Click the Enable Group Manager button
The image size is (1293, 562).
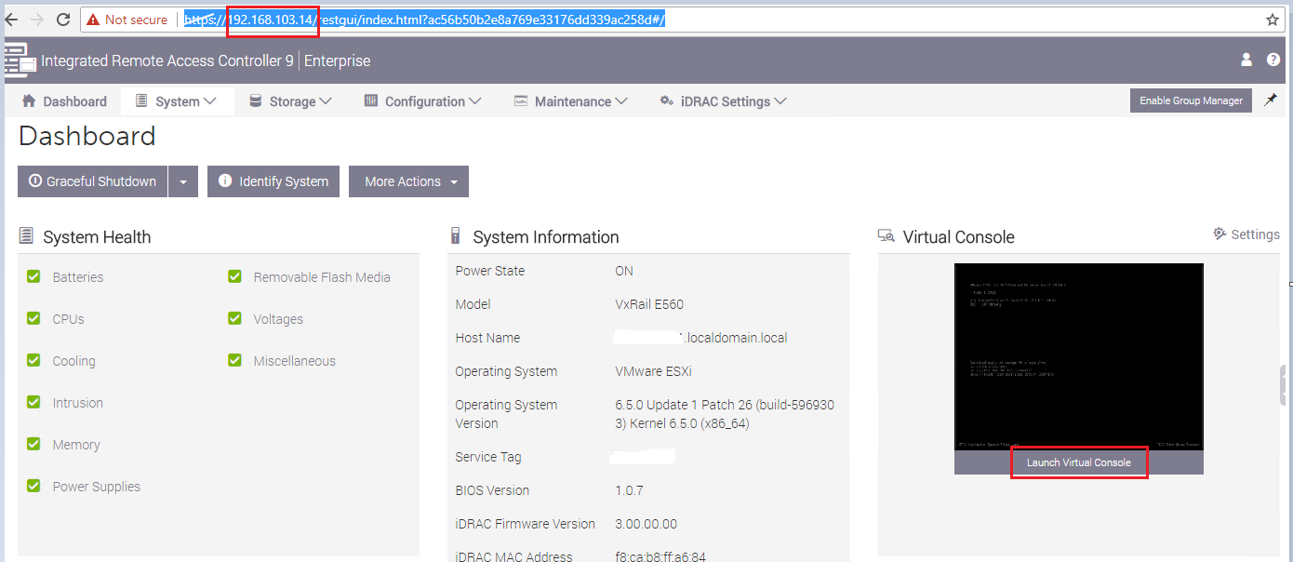pos(1191,100)
